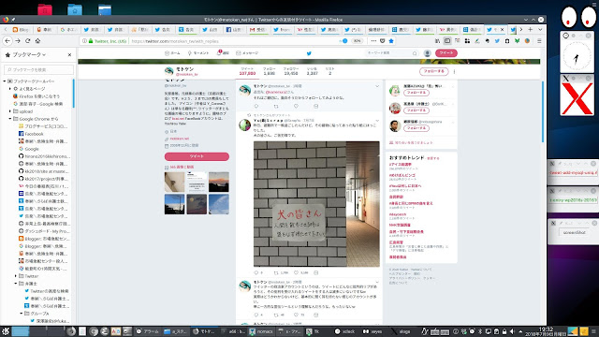Open the Twitterの高度な検索 bookmark
This screenshot has height=337, width=599.
tap(46, 291)
